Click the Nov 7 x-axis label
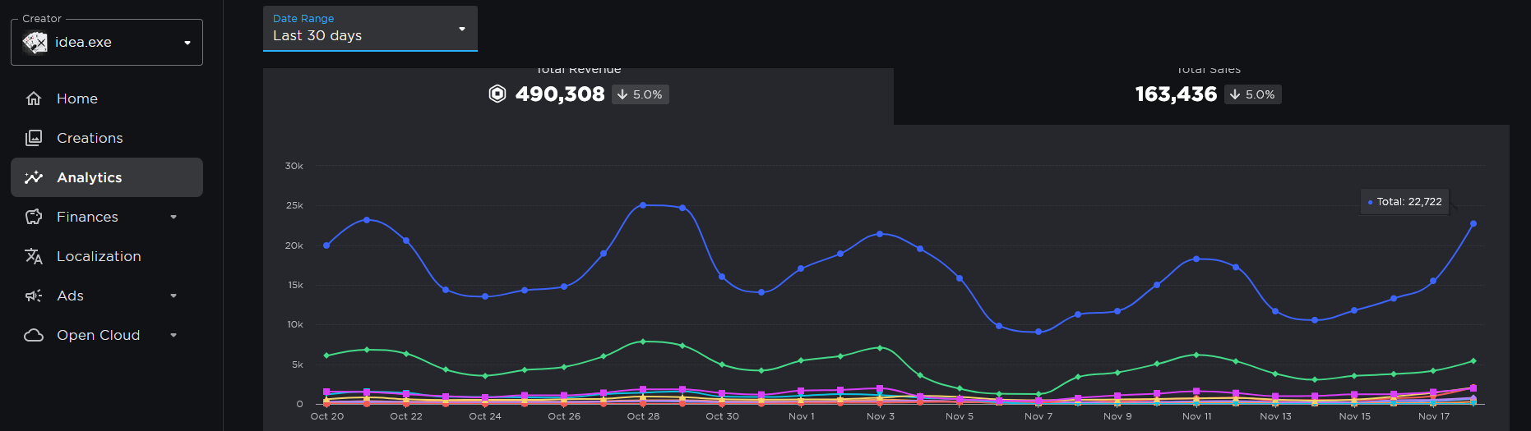The image size is (1531, 431). pos(1038,416)
